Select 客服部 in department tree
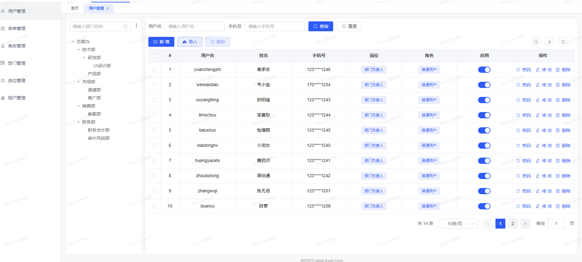The image size is (582, 262). click(x=94, y=114)
